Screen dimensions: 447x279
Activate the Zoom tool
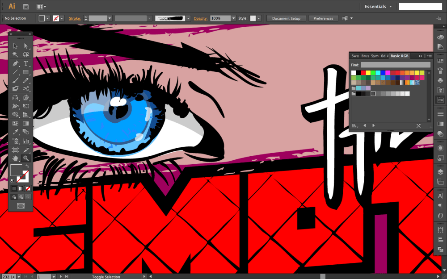[x=26, y=158]
